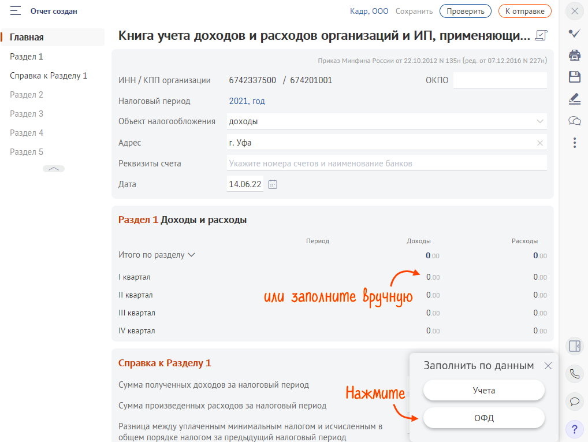Click the Проверить button
588x442 pixels.
pos(465,10)
